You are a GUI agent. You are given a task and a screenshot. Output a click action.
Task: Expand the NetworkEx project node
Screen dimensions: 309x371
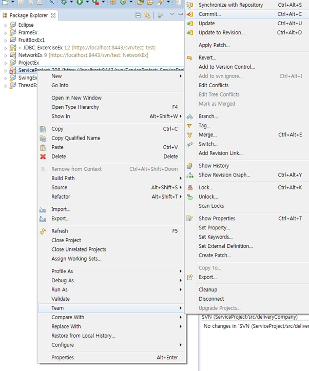(6, 55)
